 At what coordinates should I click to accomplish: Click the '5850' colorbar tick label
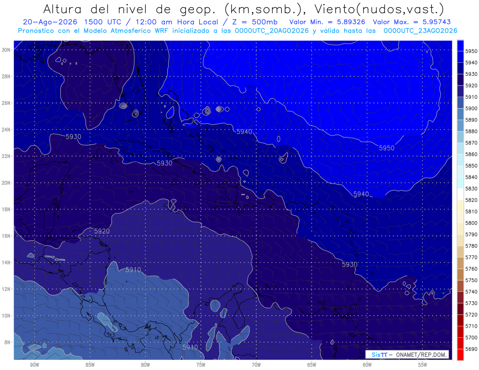click(x=471, y=166)
